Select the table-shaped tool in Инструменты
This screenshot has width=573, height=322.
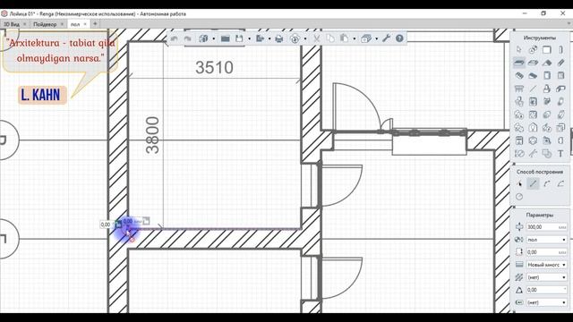(519, 89)
